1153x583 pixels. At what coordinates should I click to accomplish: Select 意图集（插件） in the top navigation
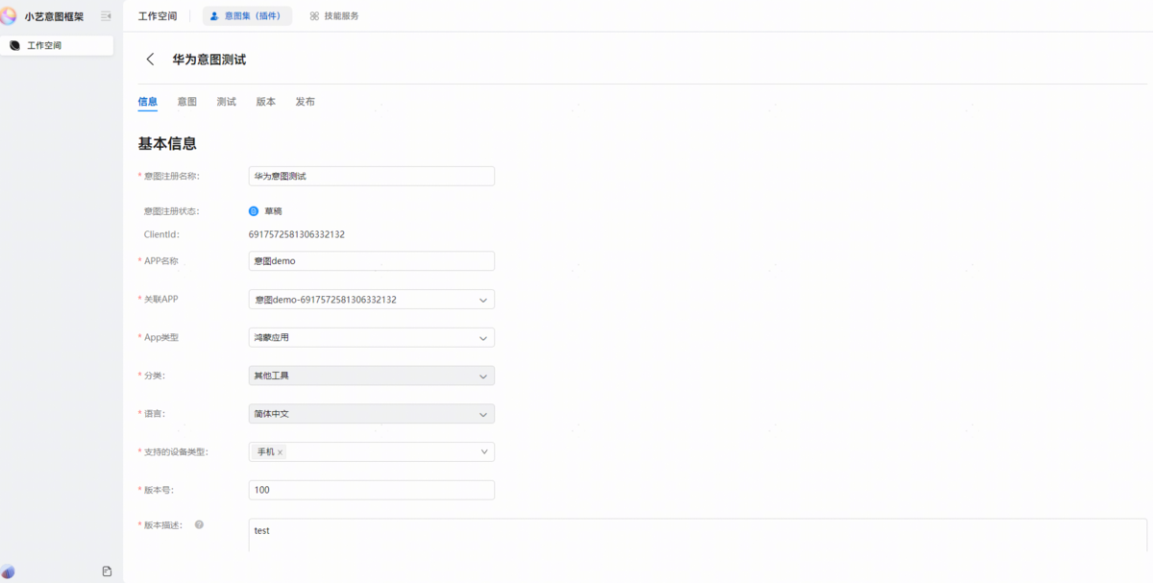pyautogui.click(x=247, y=16)
